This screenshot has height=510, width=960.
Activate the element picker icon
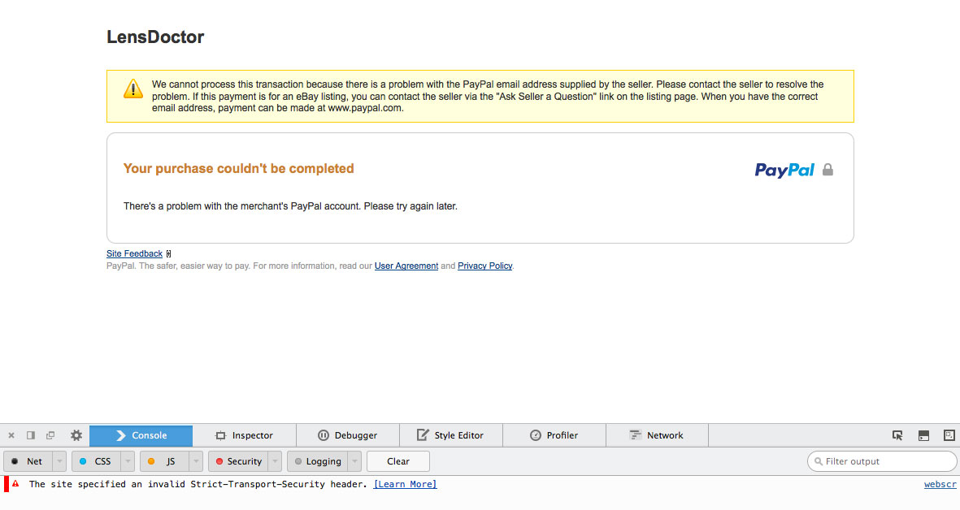(897, 435)
